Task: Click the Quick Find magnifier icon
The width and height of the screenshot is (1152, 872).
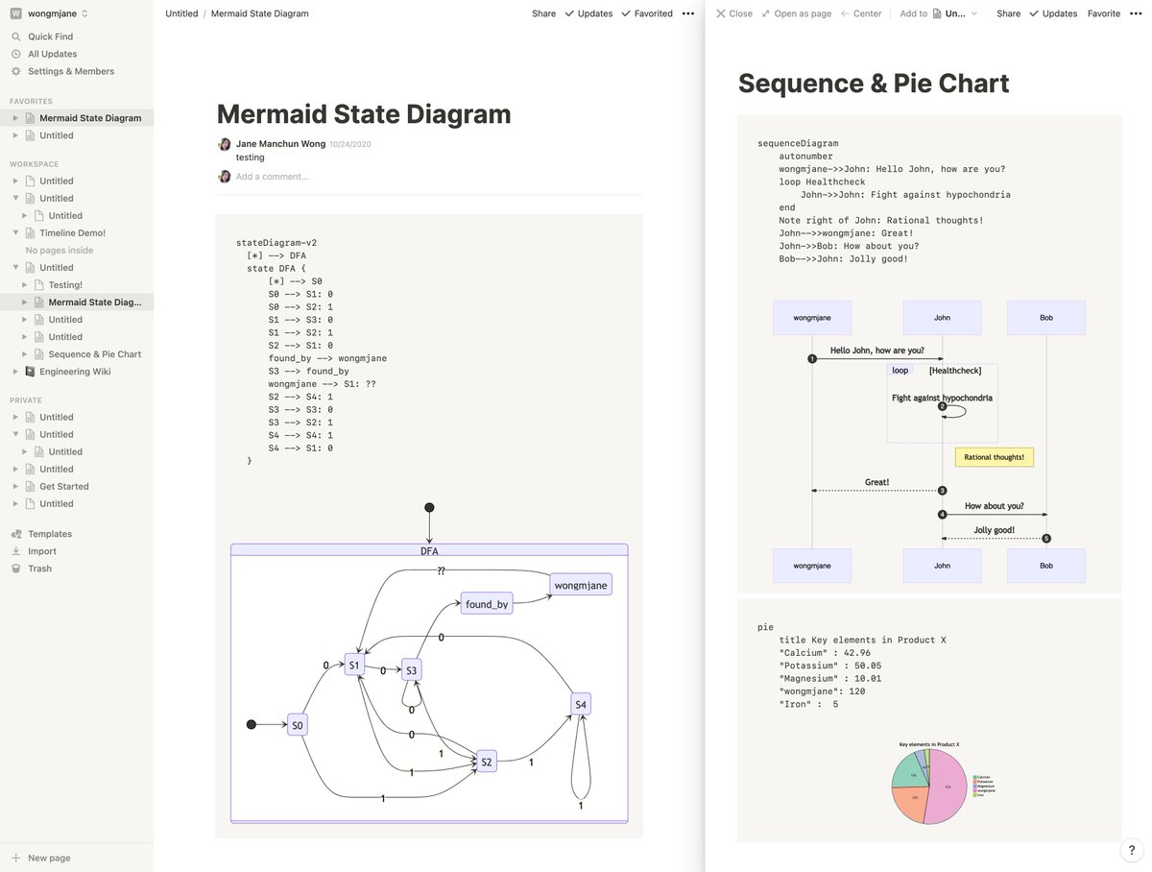Action: (15, 36)
